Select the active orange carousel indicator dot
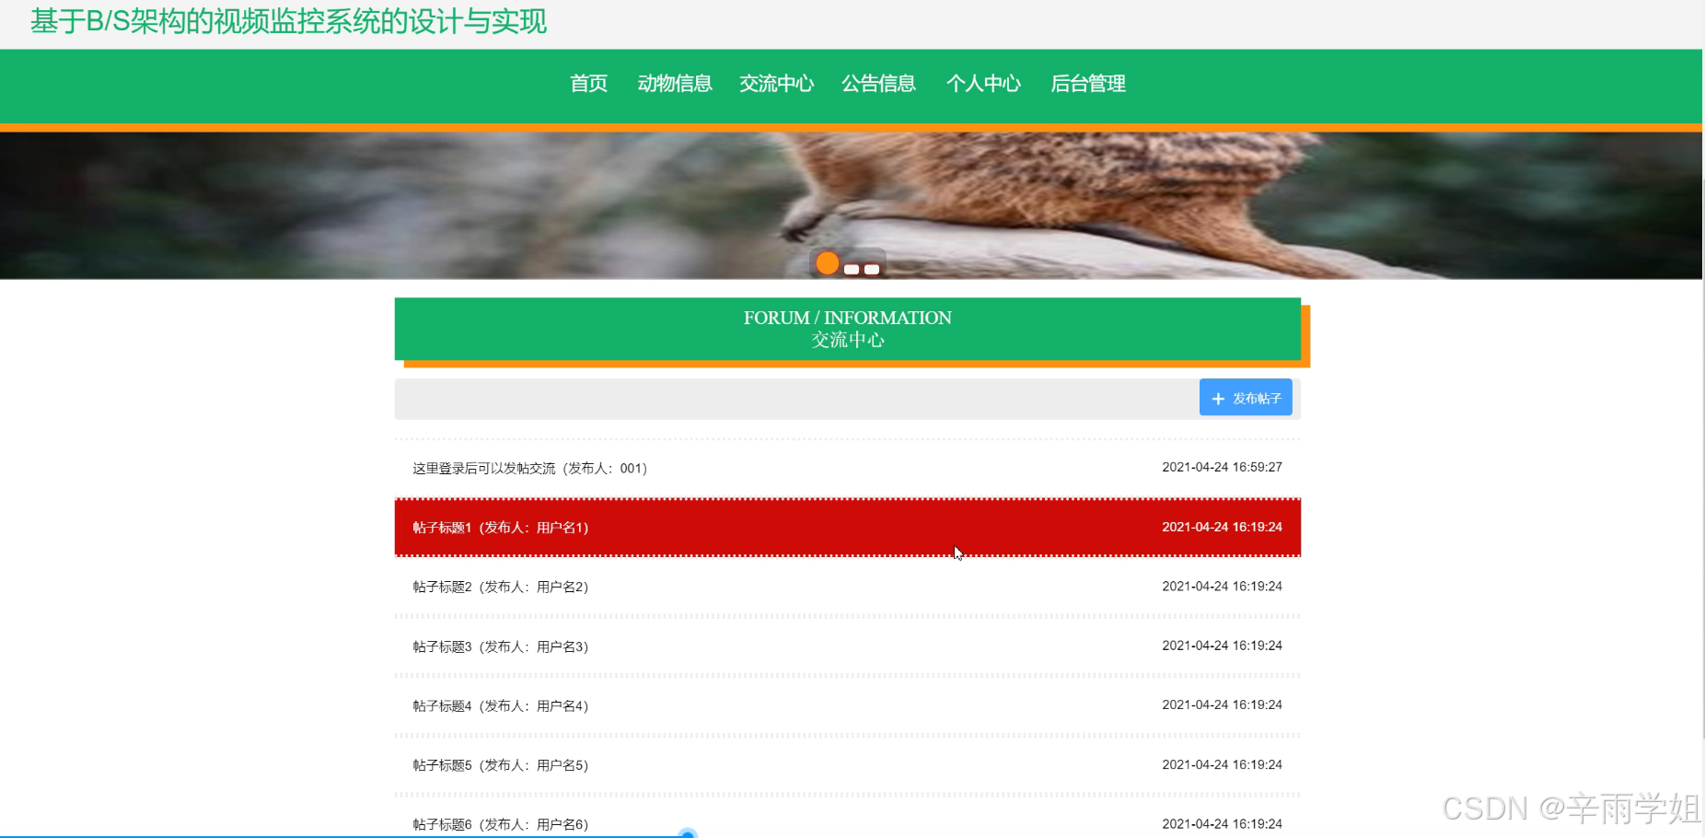1705x838 pixels. pyautogui.click(x=827, y=262)
